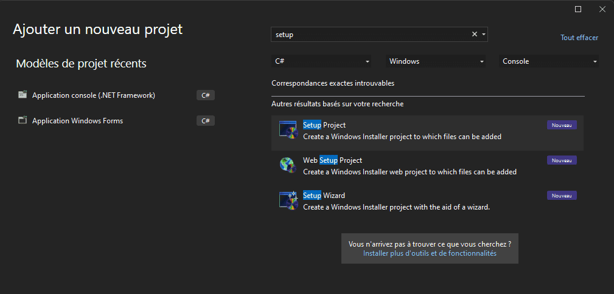The width and height of the screenshot is (614, 294).
Task: Click 'Autres résultats basés sur votre recherche' heading
Action: tap(338, 104)
